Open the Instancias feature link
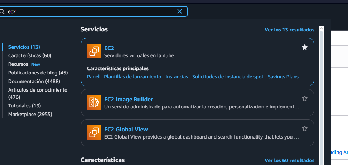The height and width of the screenshot is (165, 348). click(x=177, y=77)
